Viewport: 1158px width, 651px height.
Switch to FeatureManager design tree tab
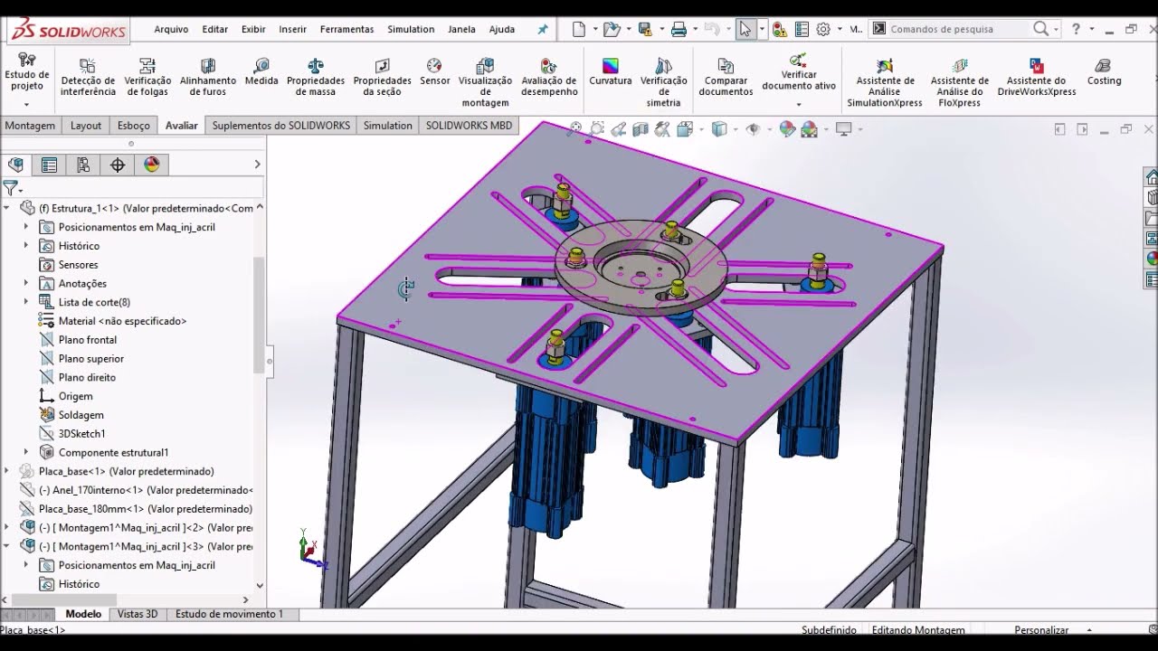tap(15, 165)
